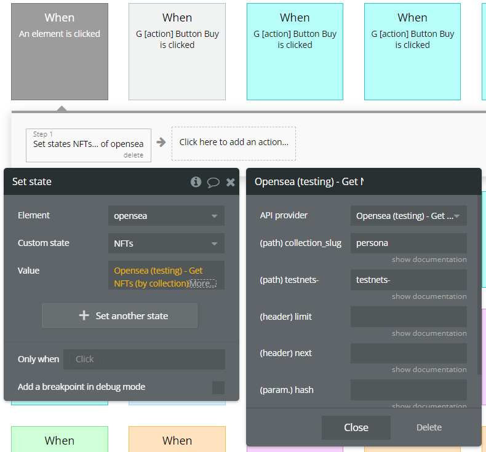Show documentation for testnets- path
Viewport: 486px width, 452px height.
click(x=429, y=296)
